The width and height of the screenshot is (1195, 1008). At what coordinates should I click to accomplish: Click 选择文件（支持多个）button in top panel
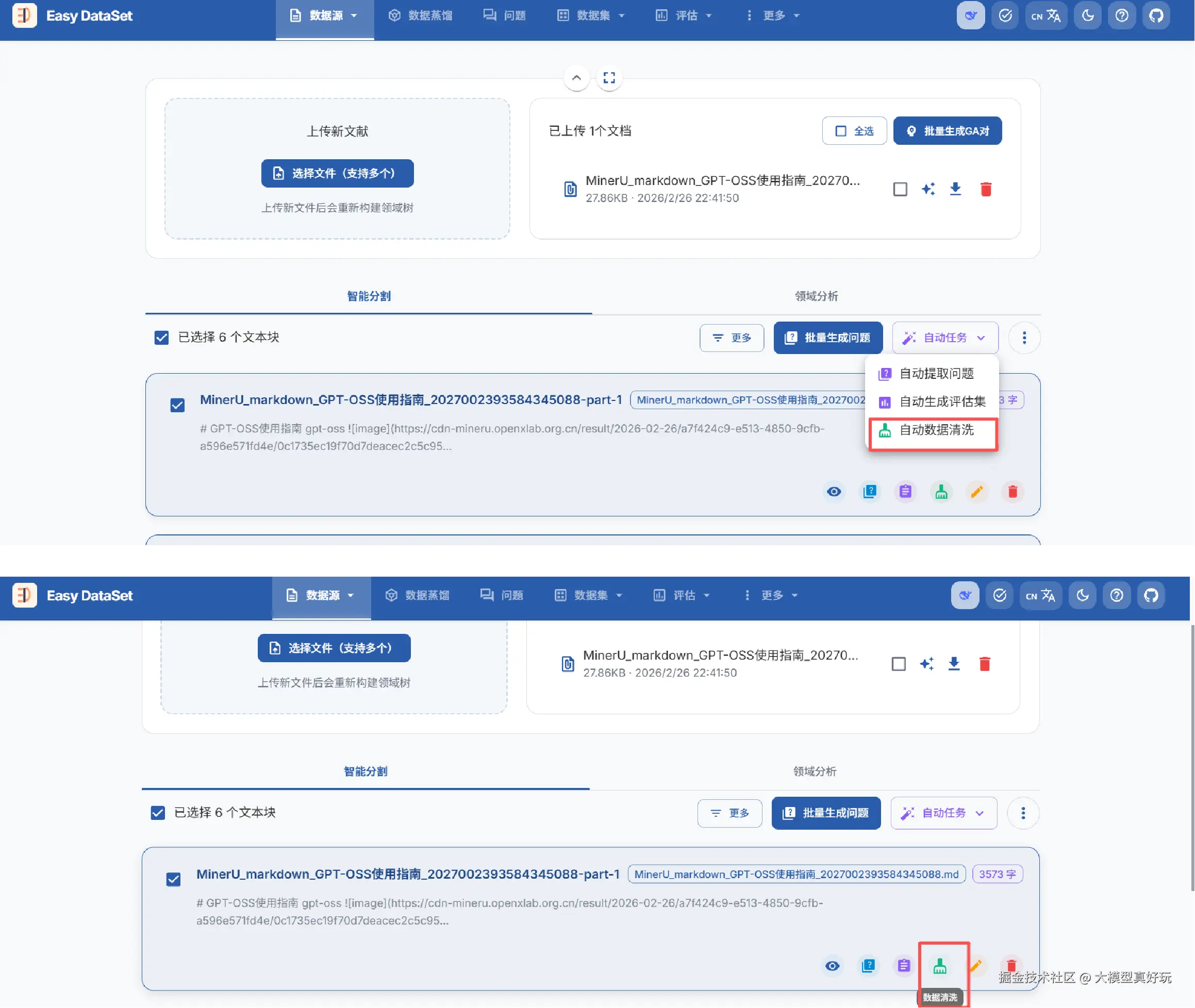(x=337, y=173)
